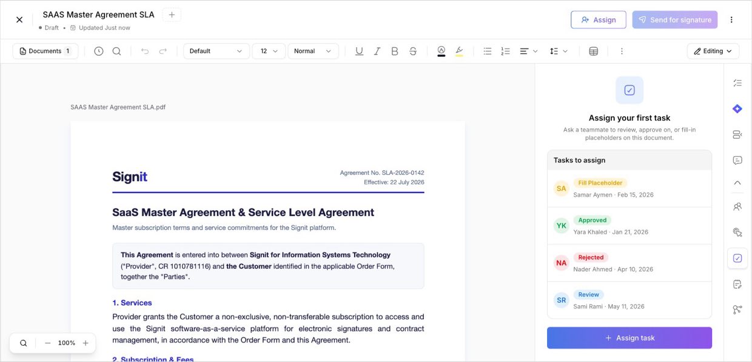Click the SR avatar for Sami Rami
The height and width of the screenshot is (362, 752).
pyautogui.click(x=562, y=300)
